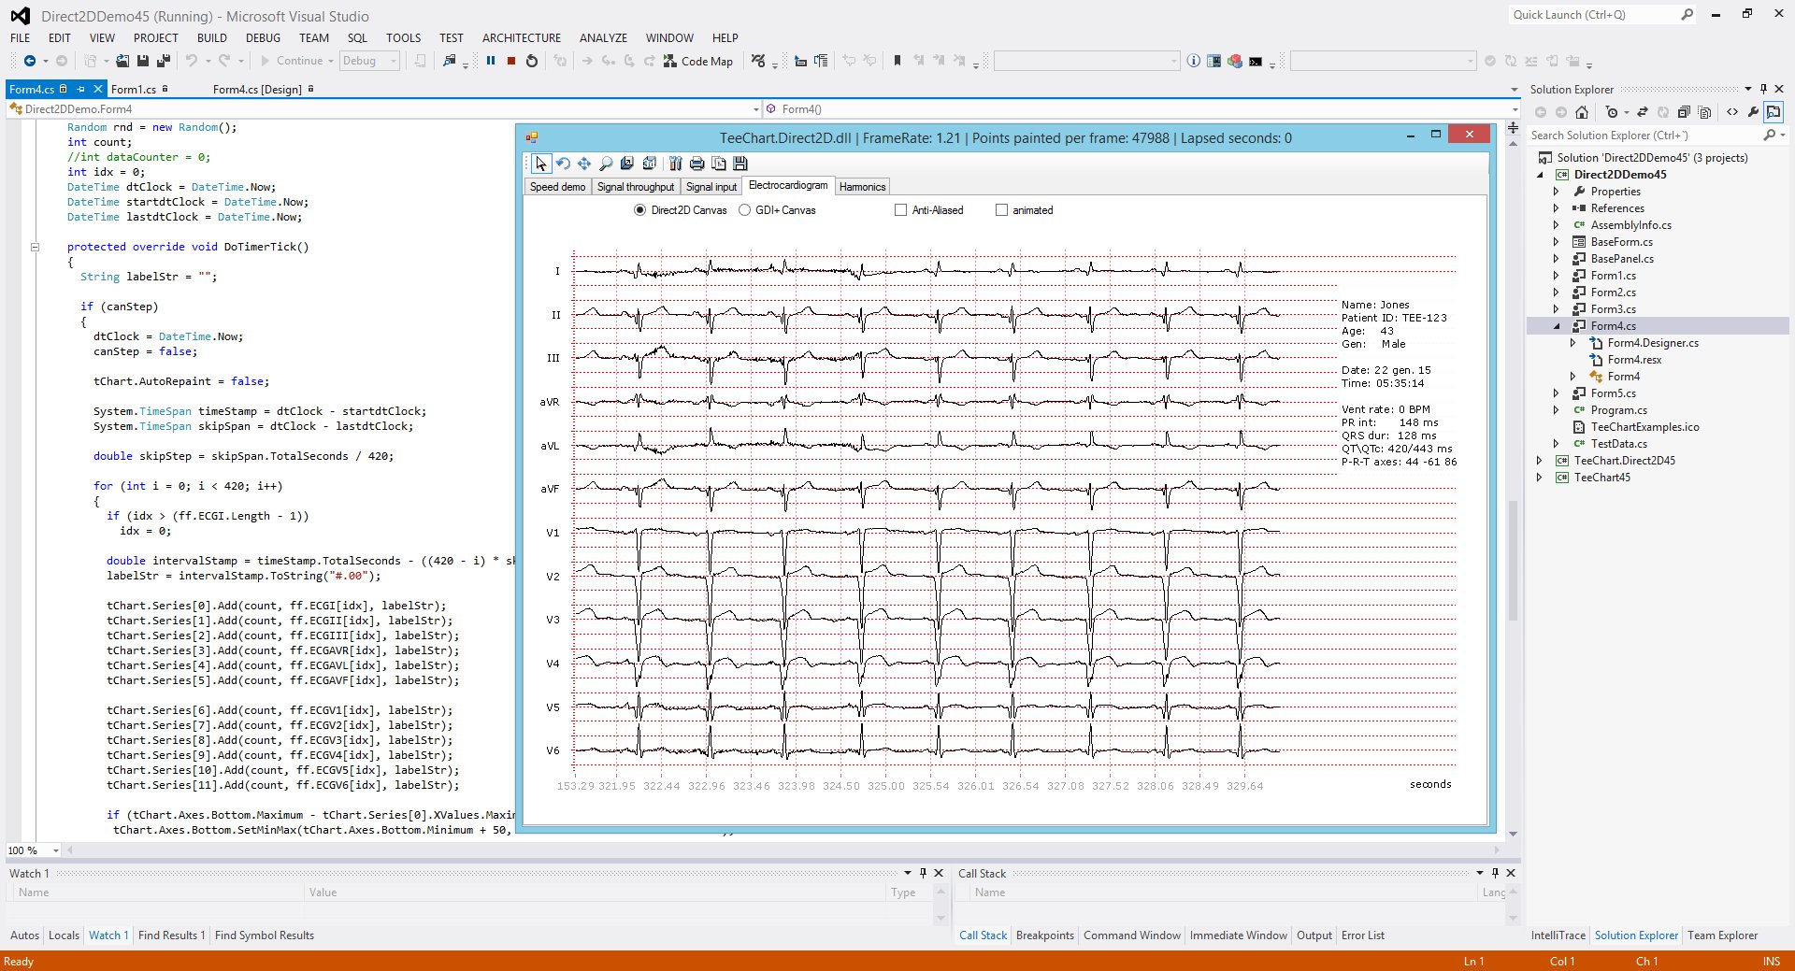Select the arrow pointer tool in the TeeChart toolbar
The height and width of the screenshot is (971, 1795).
541,164
